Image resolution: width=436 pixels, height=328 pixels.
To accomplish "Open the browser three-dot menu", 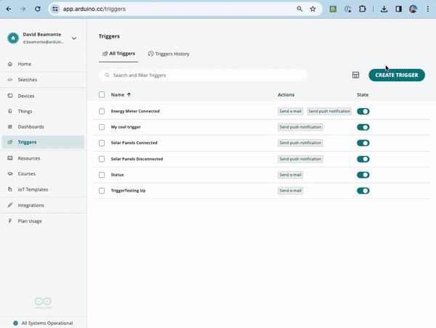I will (x=428, y=9).
